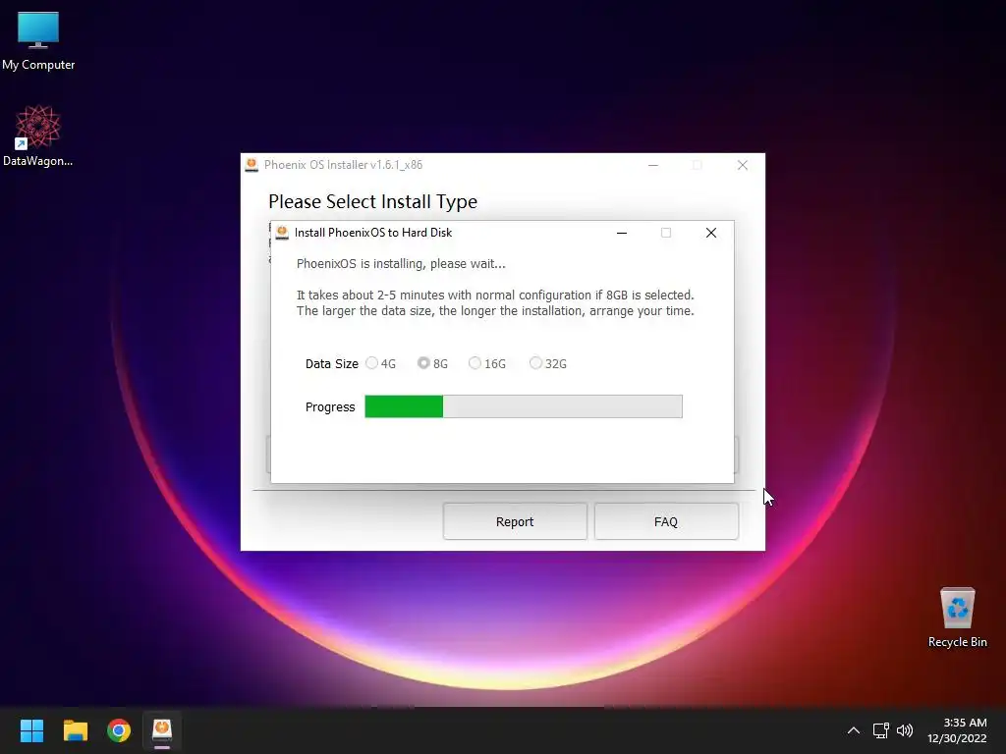
Task: Click the 'Data Size' label
Action: tap(332, 363)
